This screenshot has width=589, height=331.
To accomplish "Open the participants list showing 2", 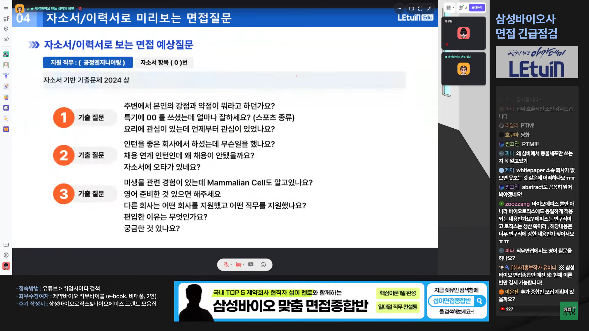I will 463,8.
